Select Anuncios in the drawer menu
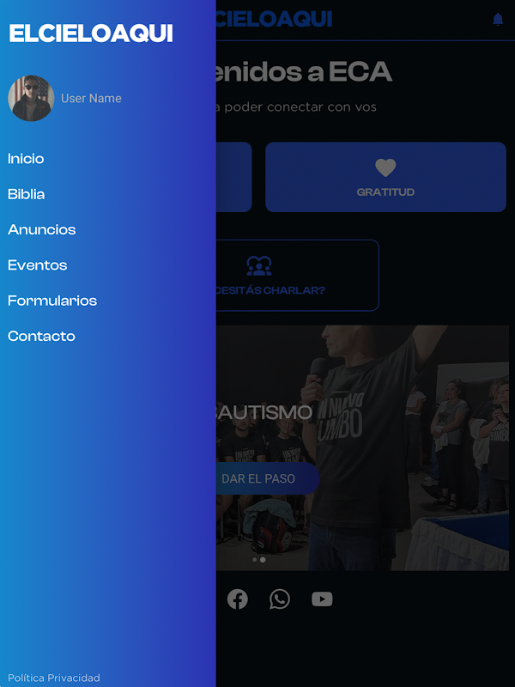Viewport: 515px width, 687px height. coord(41,229)
